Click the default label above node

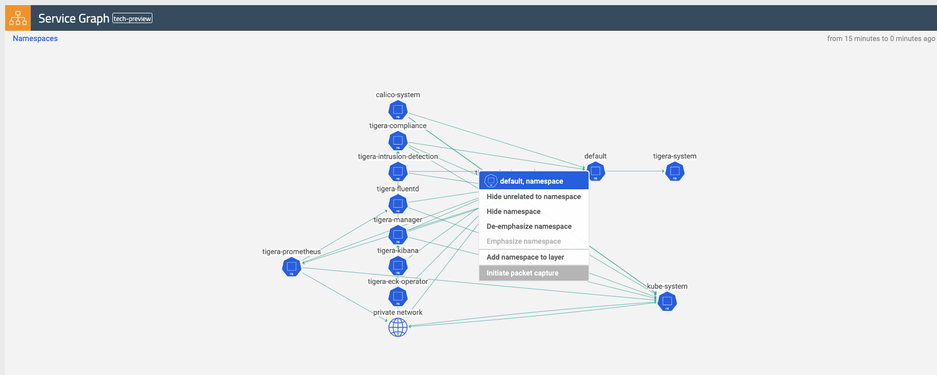point(595,156)
